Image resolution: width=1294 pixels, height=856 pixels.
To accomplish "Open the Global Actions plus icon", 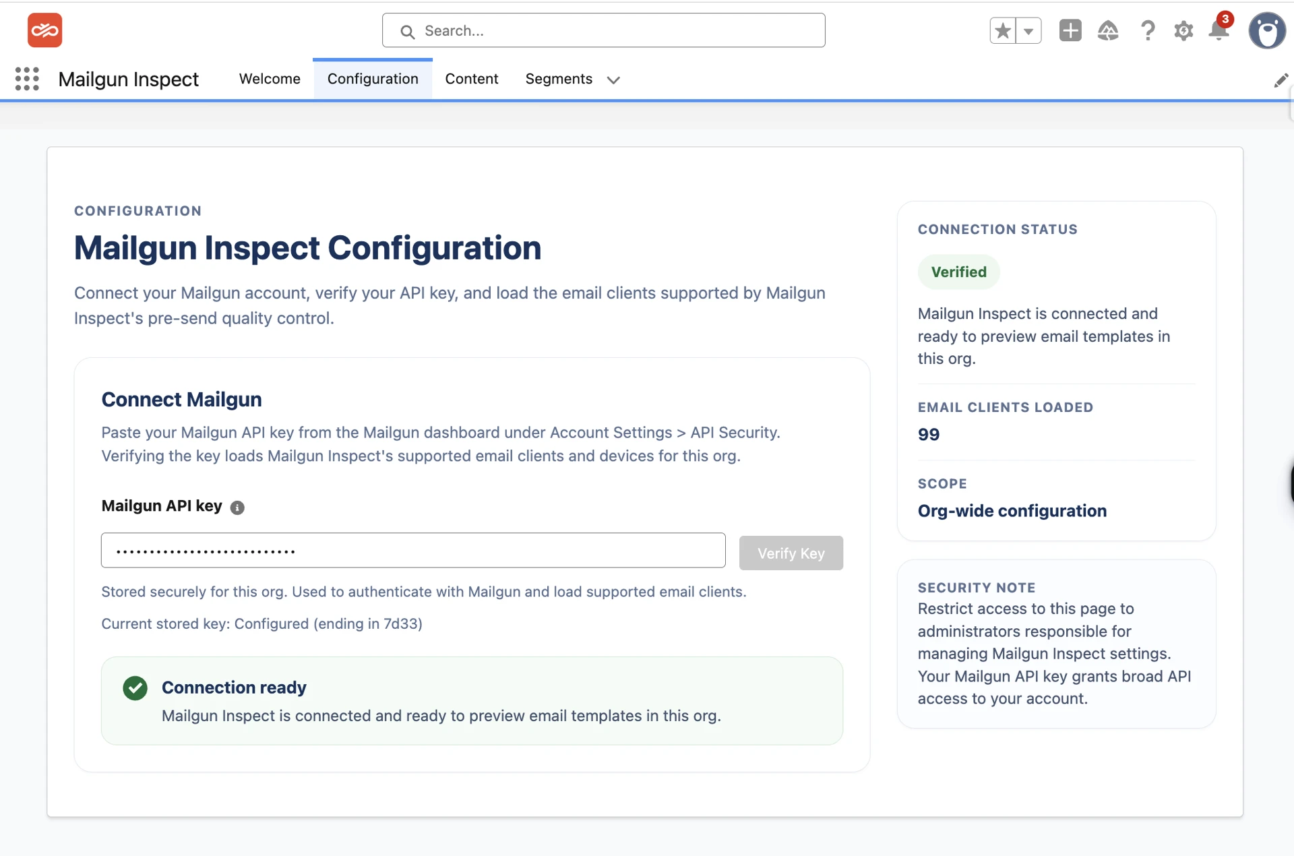I will tap(1070, 30).
